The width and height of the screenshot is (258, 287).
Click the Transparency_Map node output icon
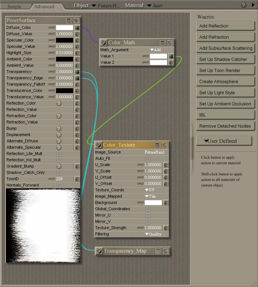99,251
